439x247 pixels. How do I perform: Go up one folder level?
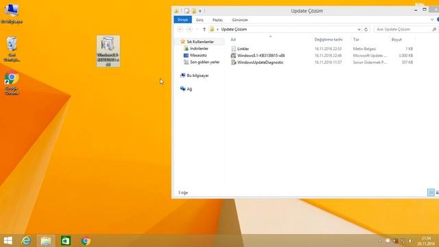point(204,29)
